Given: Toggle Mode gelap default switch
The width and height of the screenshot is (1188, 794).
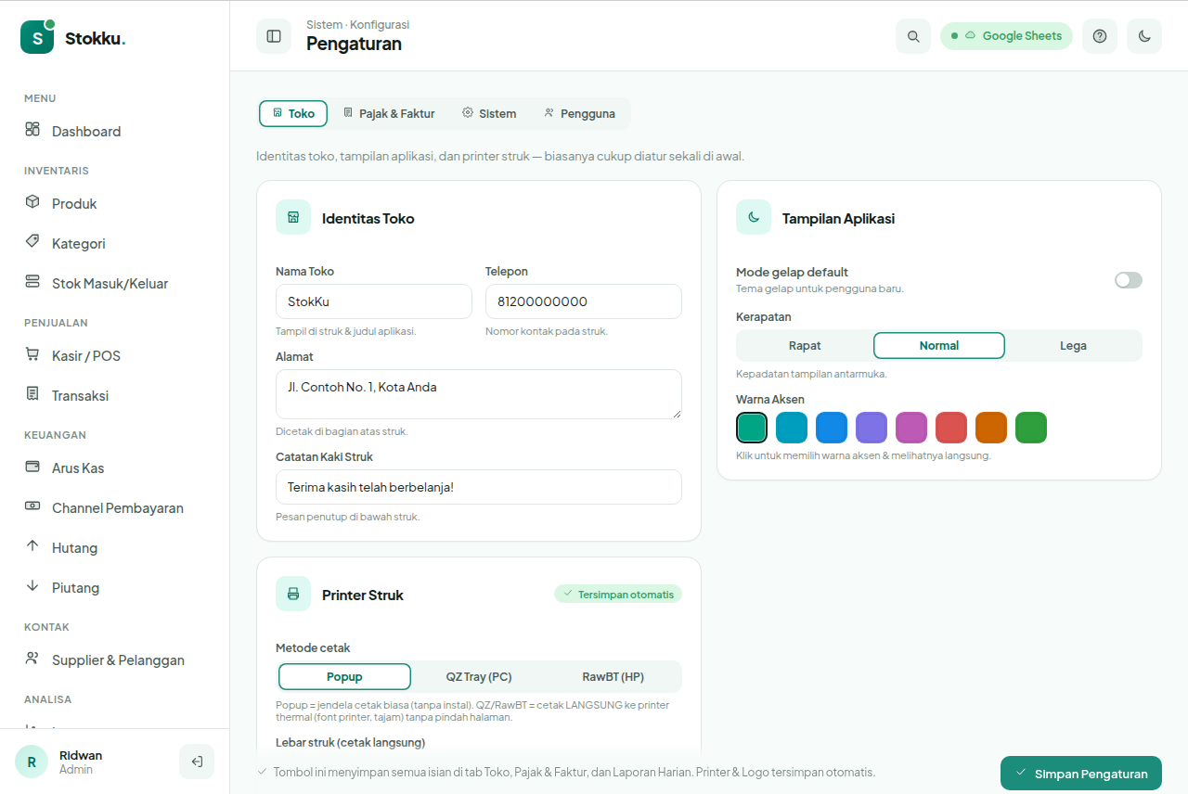Looking at the screenshot, I should coord(1129,280).
